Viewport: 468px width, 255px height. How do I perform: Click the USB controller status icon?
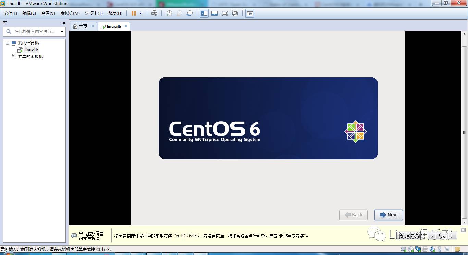click(x=440, y=249)
